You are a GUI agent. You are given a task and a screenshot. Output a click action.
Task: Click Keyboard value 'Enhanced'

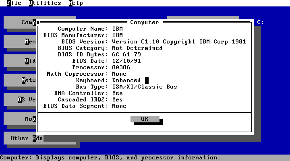(x=126, y=80)
